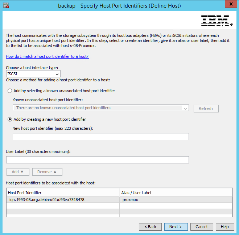This screenshot has width=239, height=235.
Task: Click the IBM logo
Action: (x=217, y=20)
